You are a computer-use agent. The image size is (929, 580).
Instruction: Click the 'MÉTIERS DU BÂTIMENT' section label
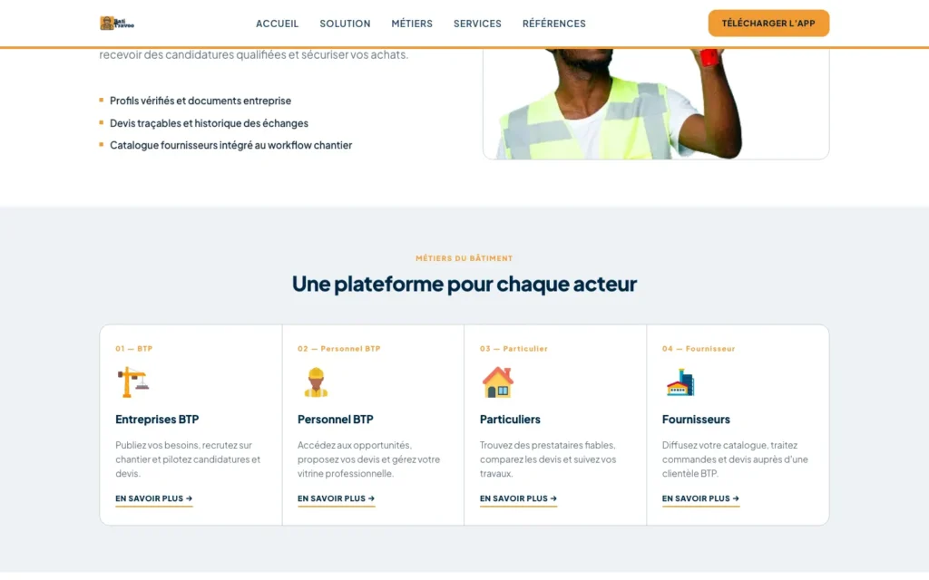(x=464, y=258)
